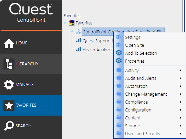
Task: Open SEARCH in the sidebar
Action: (31, 126)
